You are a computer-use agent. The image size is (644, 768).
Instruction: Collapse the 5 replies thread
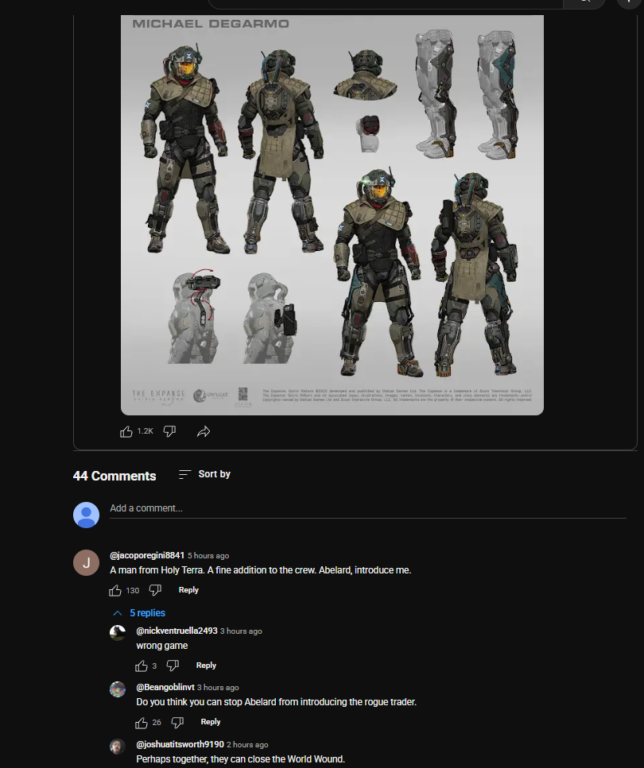[x=139, y=613]
